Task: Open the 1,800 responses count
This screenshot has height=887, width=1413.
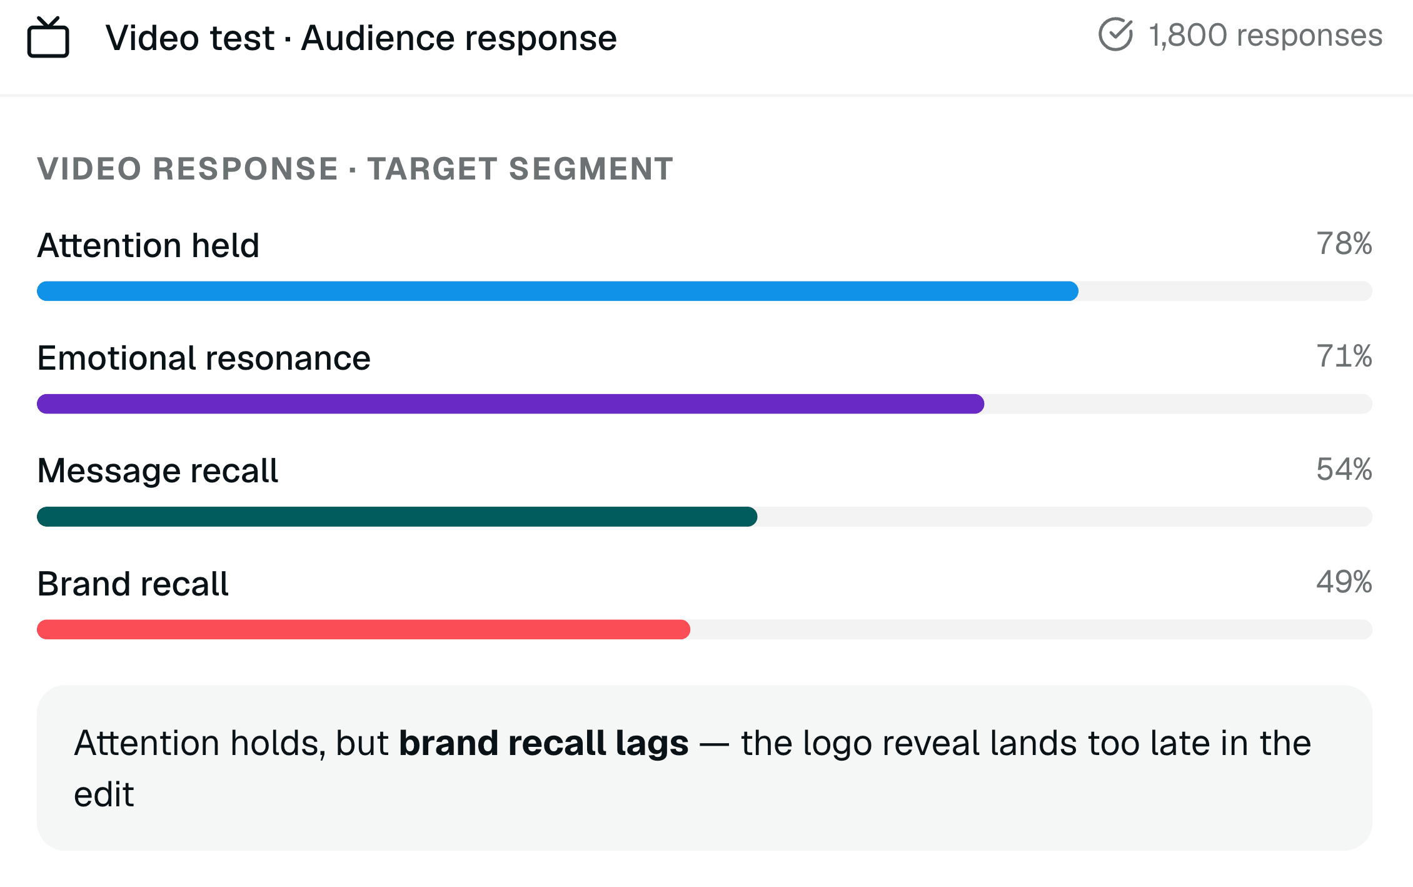Action: 1265,35
